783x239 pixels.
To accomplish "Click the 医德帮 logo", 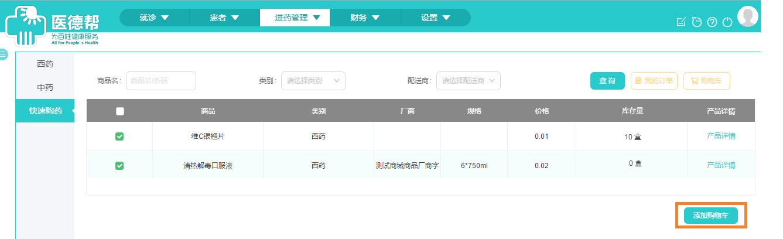I will click(x=53, y=26).
